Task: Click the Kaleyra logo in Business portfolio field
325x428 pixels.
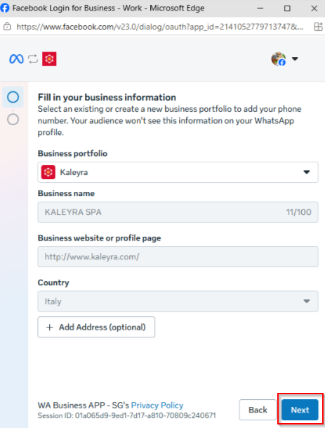Action: click(x=48, y=172)
